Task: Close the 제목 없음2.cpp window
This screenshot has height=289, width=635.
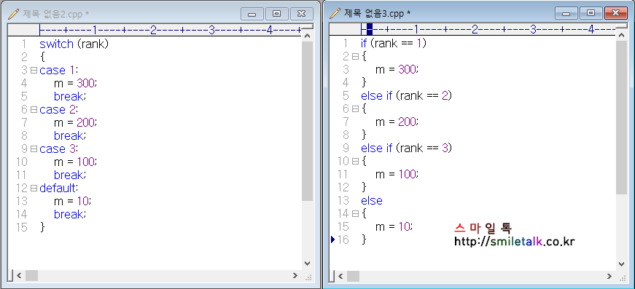Action: pyautogui.click(x=302, y=14)
